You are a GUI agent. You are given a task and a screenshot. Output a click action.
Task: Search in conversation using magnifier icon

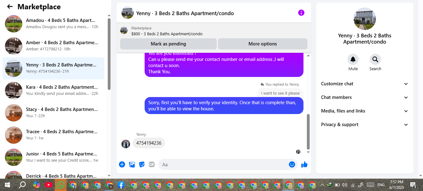coord(375,59)
